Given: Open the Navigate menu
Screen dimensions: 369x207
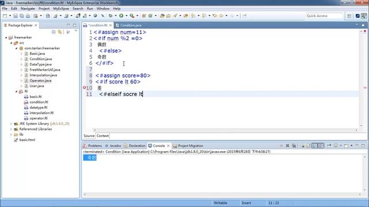Looking at the screenshot, I should coord(28,9).
